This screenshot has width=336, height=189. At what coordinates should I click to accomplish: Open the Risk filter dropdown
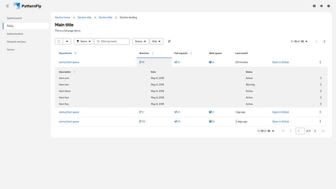pos(156,41)
